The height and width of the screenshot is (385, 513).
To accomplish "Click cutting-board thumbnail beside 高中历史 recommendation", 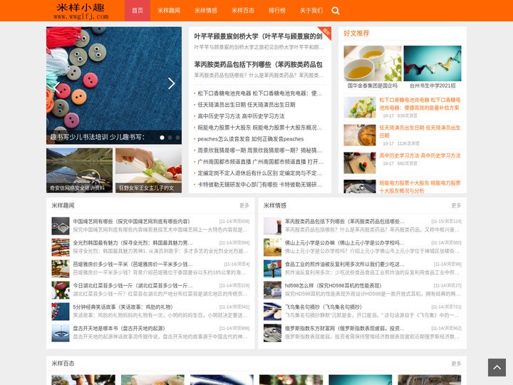I will click(x=360, y=163).
